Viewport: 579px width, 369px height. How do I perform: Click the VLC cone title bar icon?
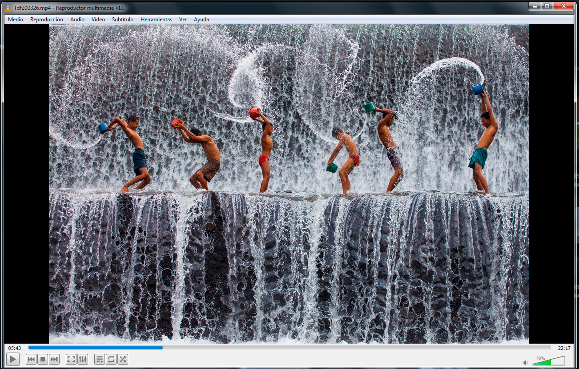8,8
